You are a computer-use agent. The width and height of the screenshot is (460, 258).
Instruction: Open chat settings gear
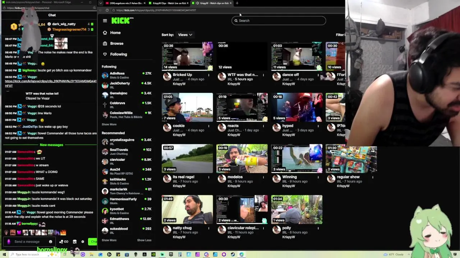click(x=83, y=242)
